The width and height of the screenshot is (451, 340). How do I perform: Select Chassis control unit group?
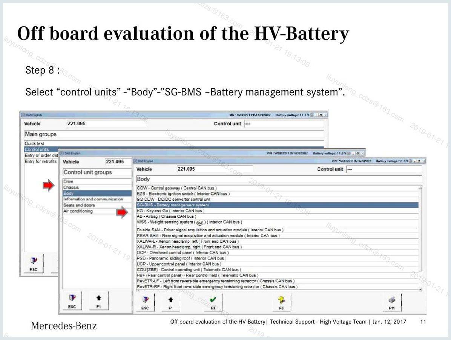pyautogui.click(x=97, y=188)
